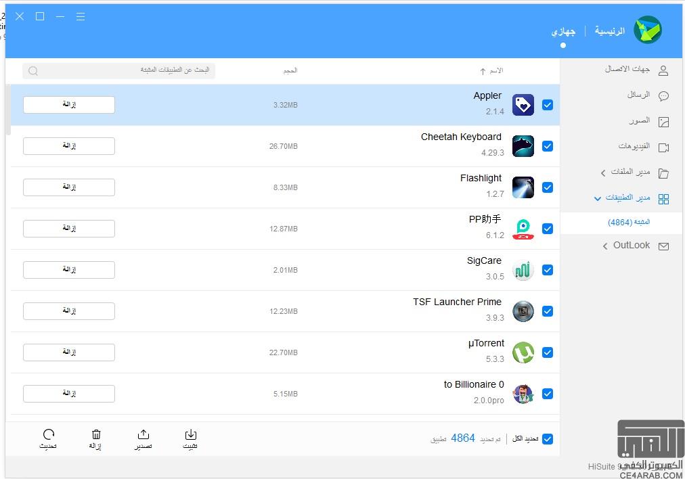
Task: Toggle the select all checkbox at bottom
Action: click(x=548, y=439)
